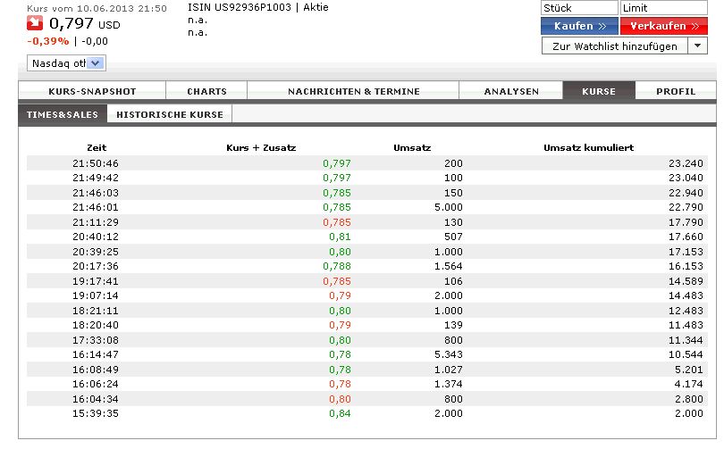Click the Umsatz kumuliert column header

[x=588, y=147]
